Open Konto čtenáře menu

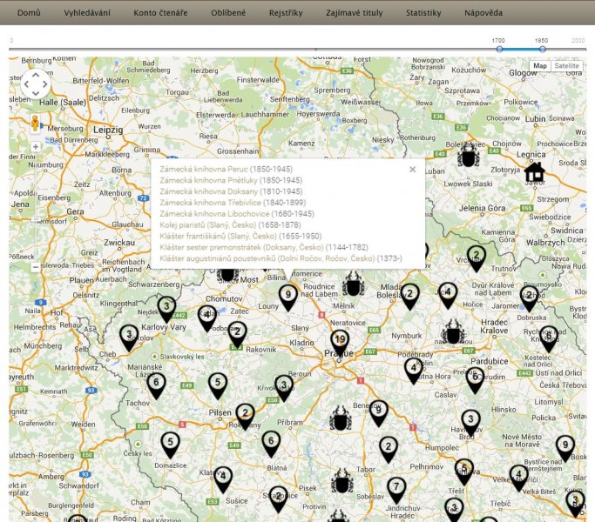point(160,13)
